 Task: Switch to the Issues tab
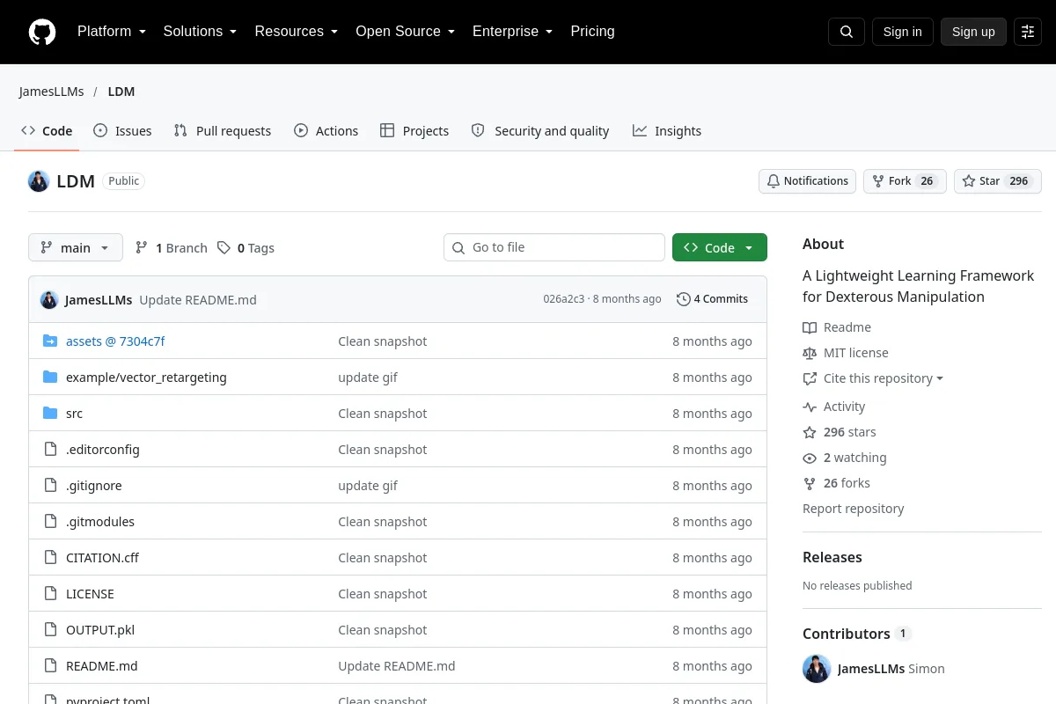click(122, 131)
